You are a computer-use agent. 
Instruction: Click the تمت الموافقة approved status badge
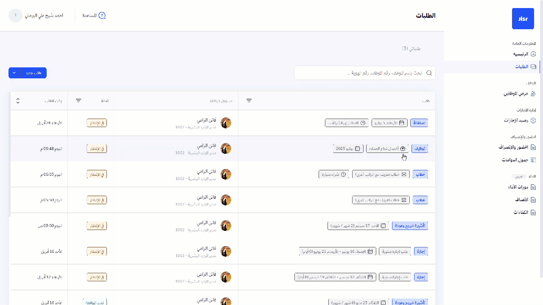[94, 302]
